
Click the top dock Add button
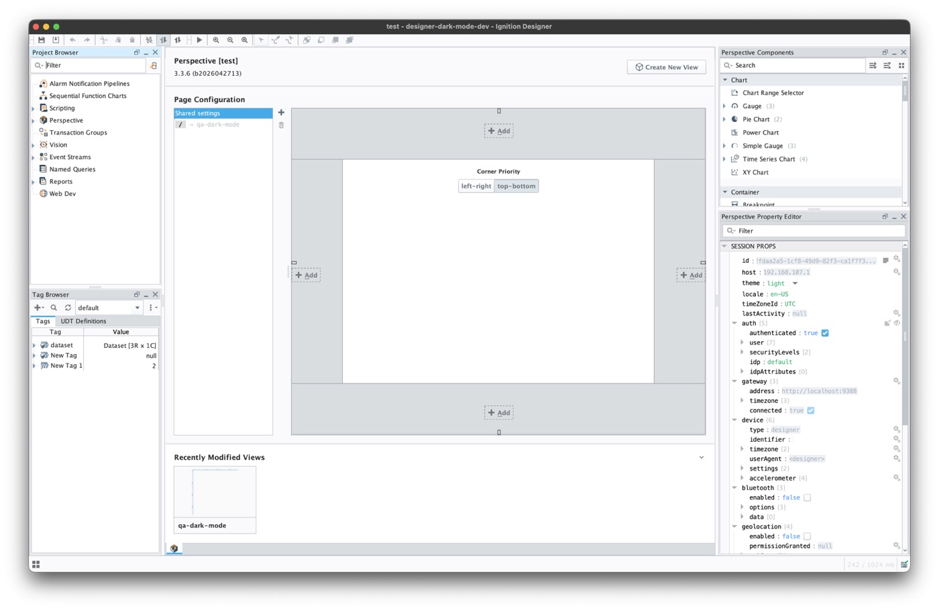(x=499, y=131)
